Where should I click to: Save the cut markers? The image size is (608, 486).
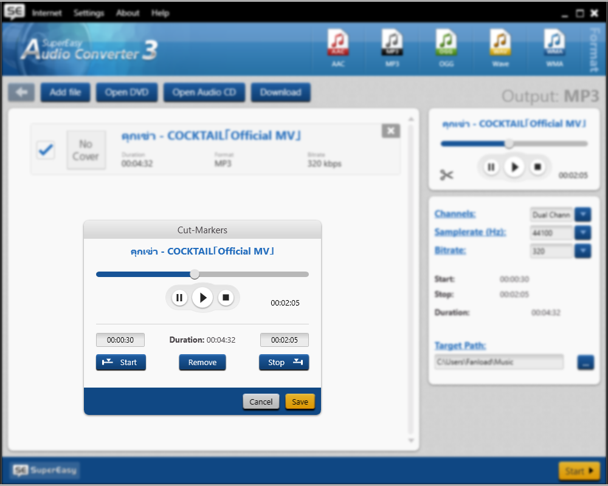pos(300,402)
